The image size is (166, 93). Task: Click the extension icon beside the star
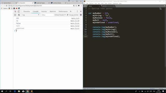pos(79,6)
